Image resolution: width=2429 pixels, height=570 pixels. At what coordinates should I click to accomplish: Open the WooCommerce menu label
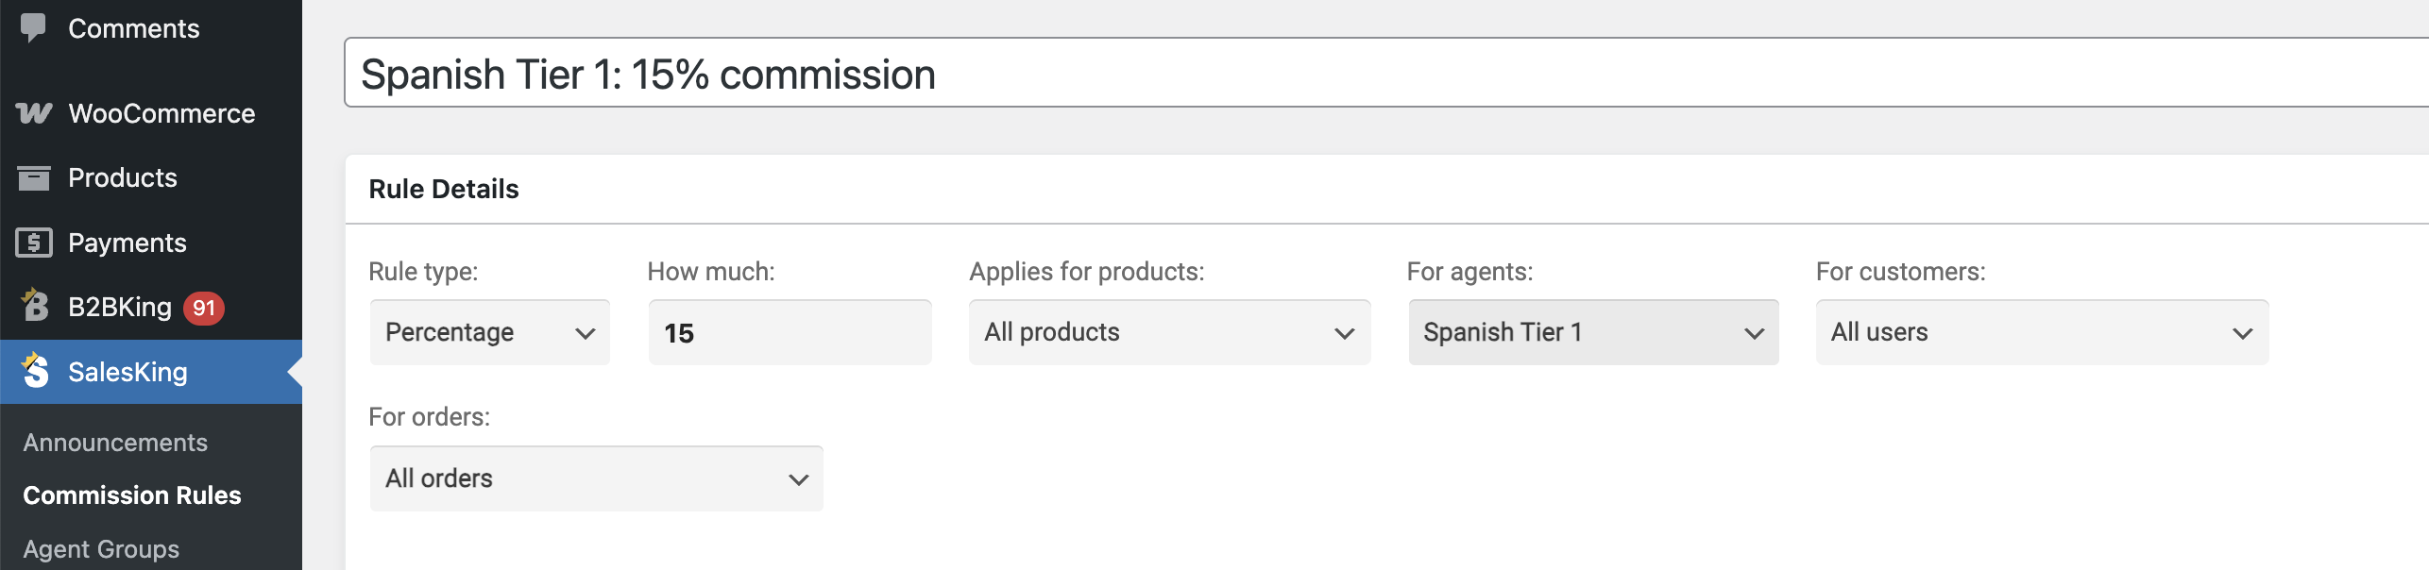pos(161,113)
